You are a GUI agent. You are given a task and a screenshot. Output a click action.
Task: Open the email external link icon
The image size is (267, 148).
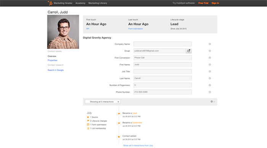(x=188, y=51)
